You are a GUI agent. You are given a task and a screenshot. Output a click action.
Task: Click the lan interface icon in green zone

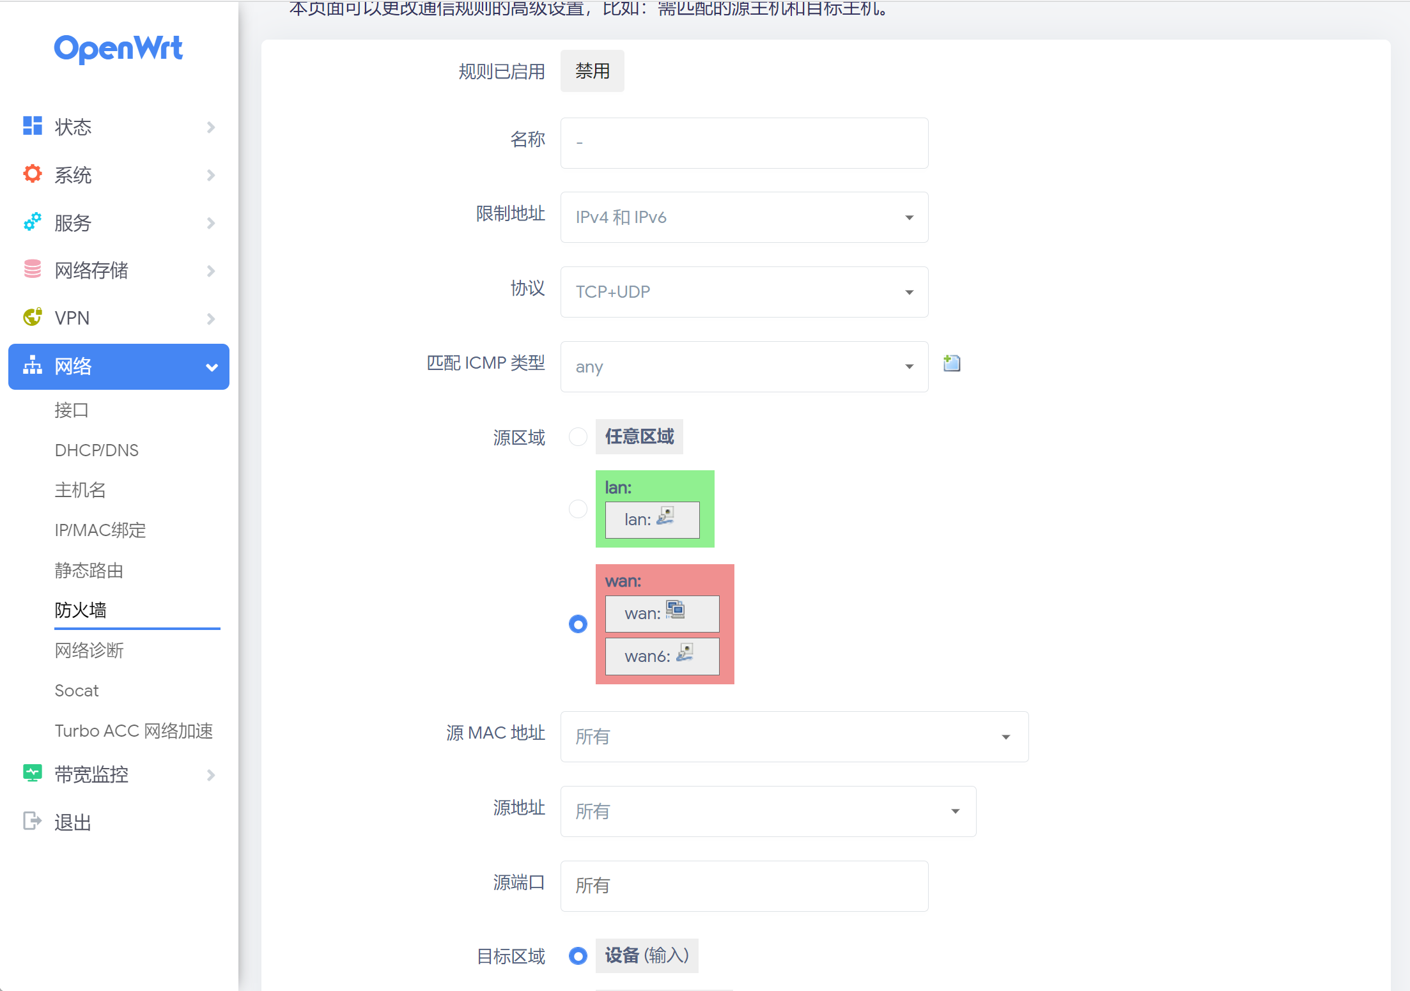[x=665, y=516]
